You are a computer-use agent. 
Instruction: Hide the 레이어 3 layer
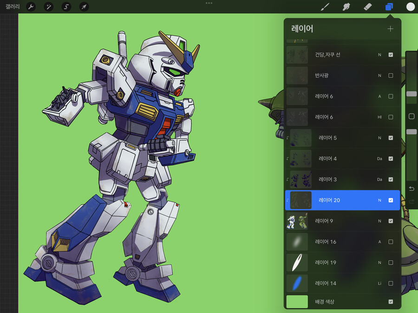391,179
